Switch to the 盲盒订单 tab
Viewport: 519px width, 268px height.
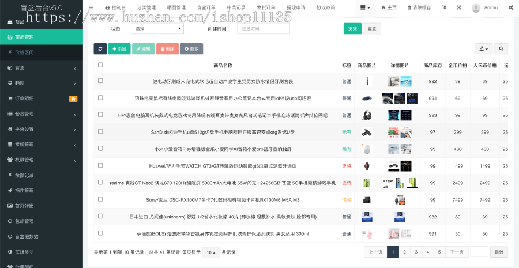click(x=206, y=7)
